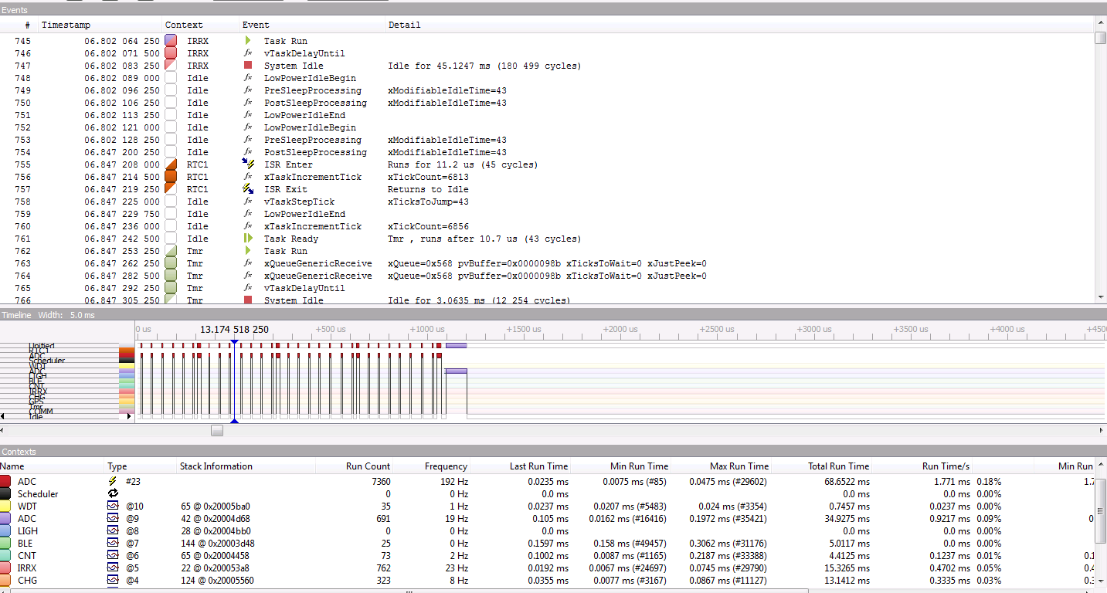Click the interrupt lightning icon for ADC #23
1107x593 pixels.
113,481
